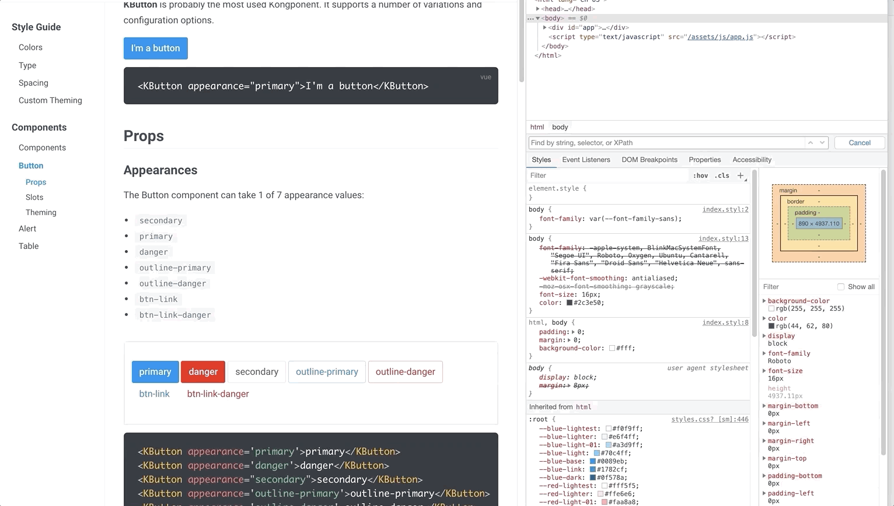Open Custom Theming in the sidebar

click(50, 100)
